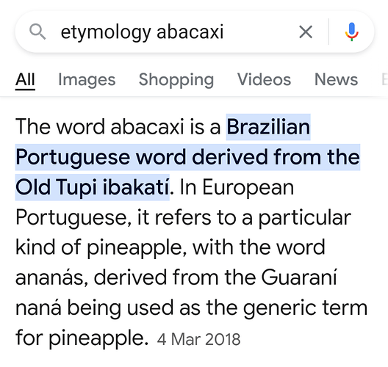
Task: Click the partially visible tab after News
Action: coord(384,79)
